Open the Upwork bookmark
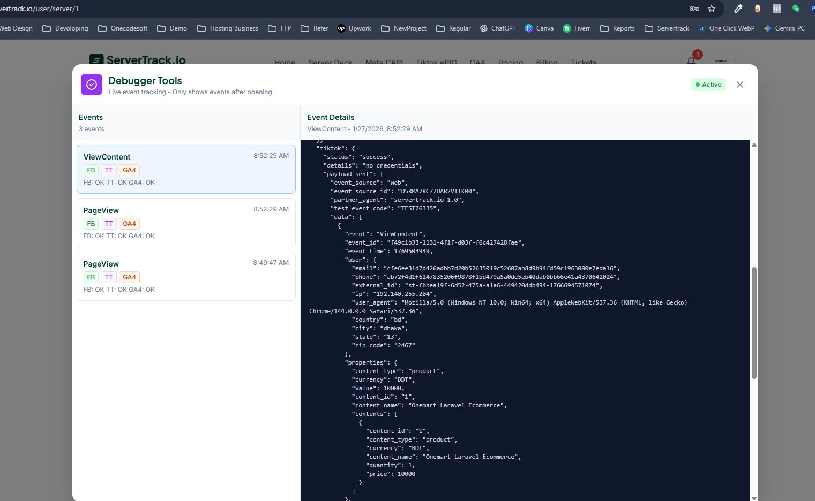Viewport: 815px width, 501px height. (354, 28)
